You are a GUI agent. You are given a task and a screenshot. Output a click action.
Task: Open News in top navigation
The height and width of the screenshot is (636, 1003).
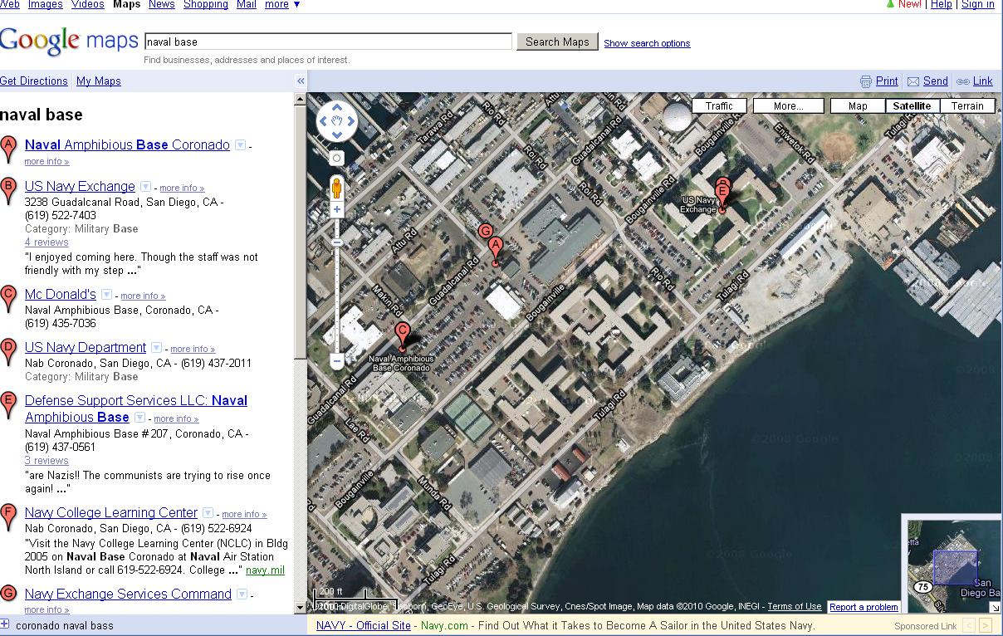pyautogui.click(x=162, y=4)
